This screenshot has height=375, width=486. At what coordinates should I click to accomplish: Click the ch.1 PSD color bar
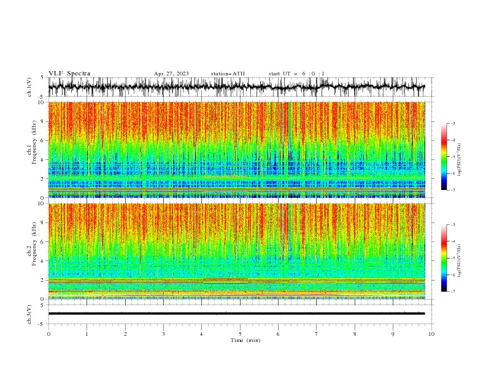click(444, 157)
